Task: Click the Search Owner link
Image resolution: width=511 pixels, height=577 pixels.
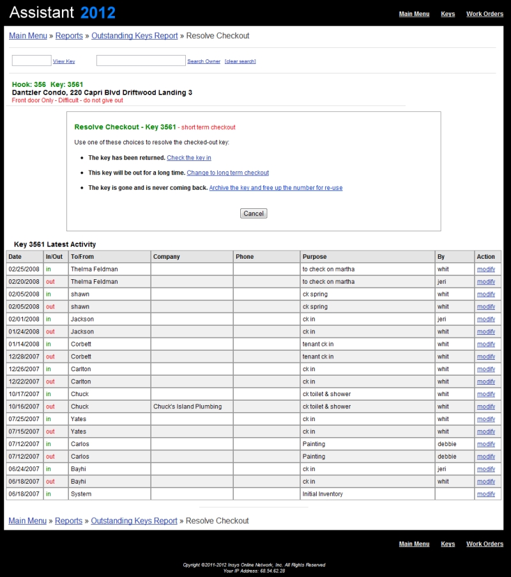Action: (204, 61)
